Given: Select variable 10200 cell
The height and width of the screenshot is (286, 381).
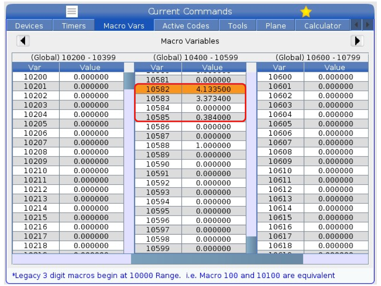Looking at the screenshot, I should pos(36,77).
